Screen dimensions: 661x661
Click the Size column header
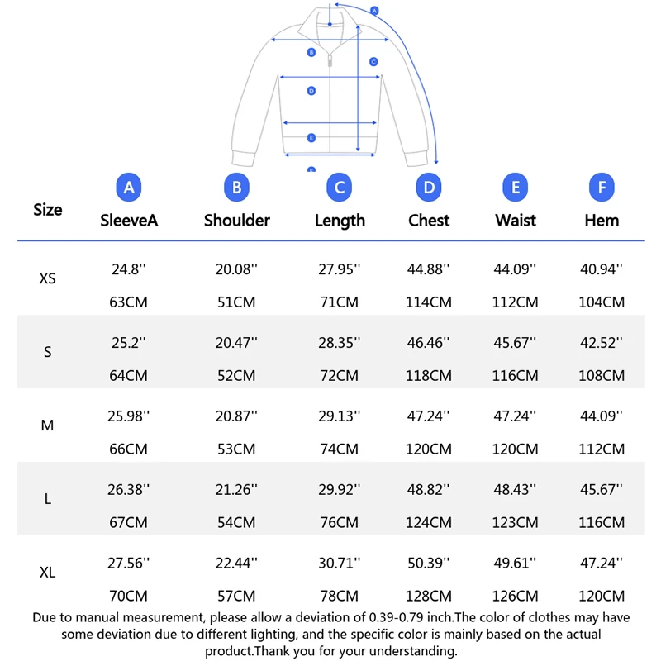(48, 210)
